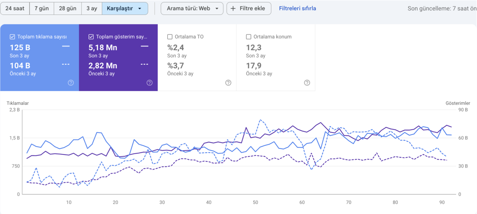
Task: Click help icon on Ortalama TO card
Action: 228,83
